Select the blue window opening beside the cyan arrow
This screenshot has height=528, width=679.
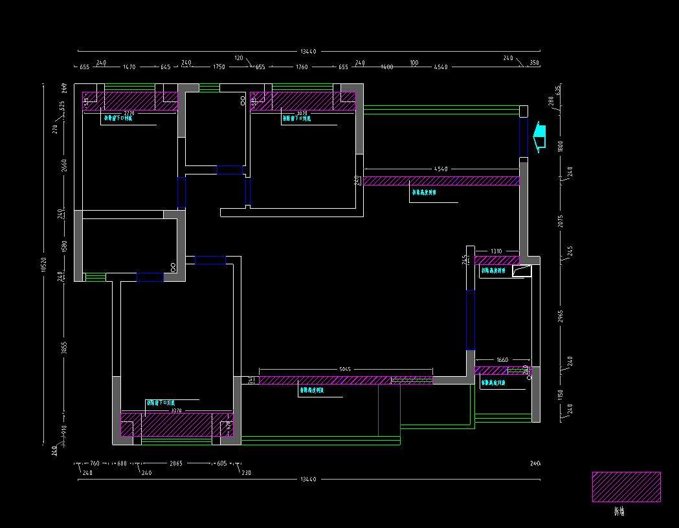coord(523,137)
